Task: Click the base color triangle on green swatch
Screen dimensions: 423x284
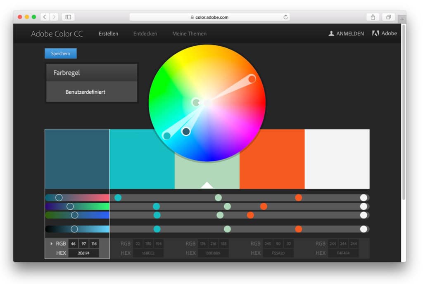Action: [x=207, y=185]
